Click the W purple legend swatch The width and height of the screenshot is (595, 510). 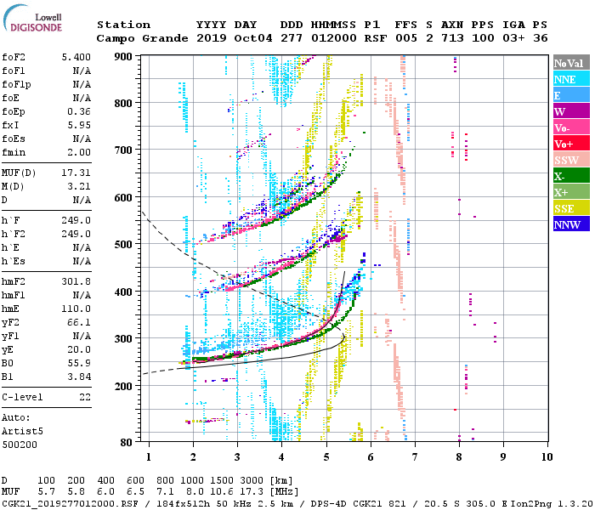point(571,111)
